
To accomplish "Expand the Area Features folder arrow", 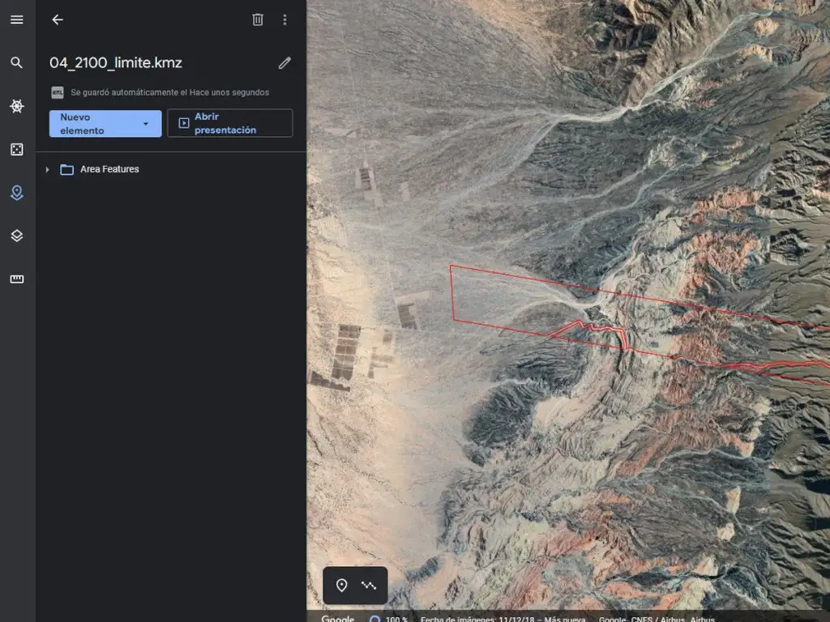I will point(48,169).
